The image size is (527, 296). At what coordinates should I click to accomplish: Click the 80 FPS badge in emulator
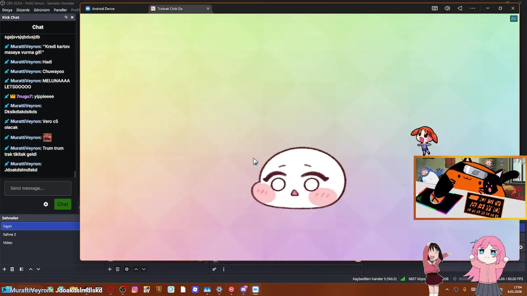coord(514,18)
